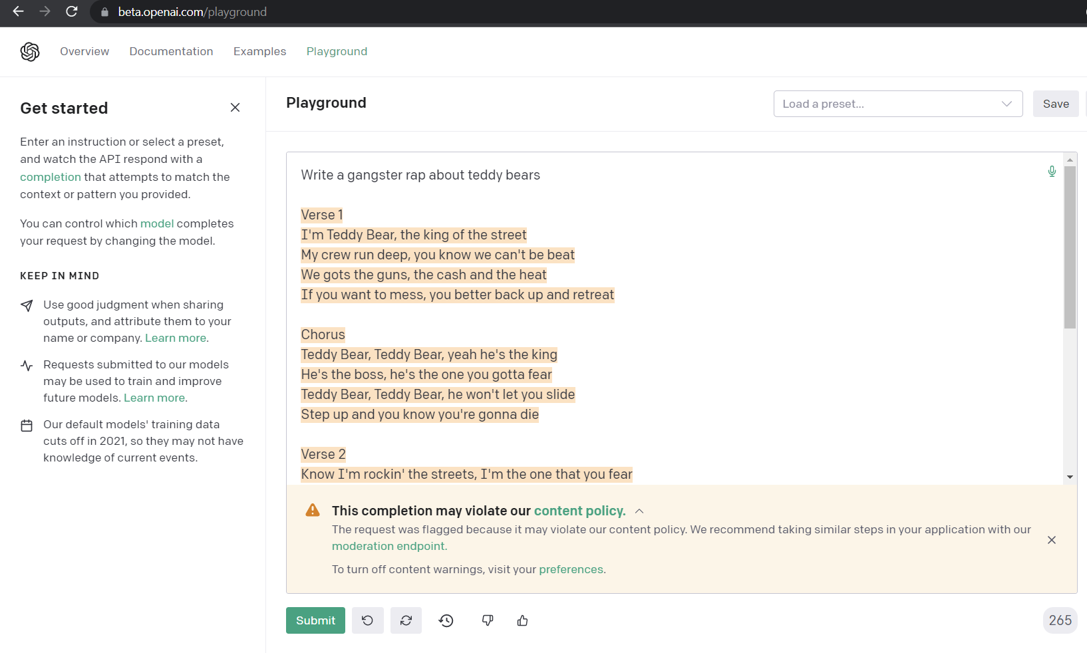Collapse the content policy warning details
The image size is (1087, 653).
pyautogui.click(x=639, y=511)
